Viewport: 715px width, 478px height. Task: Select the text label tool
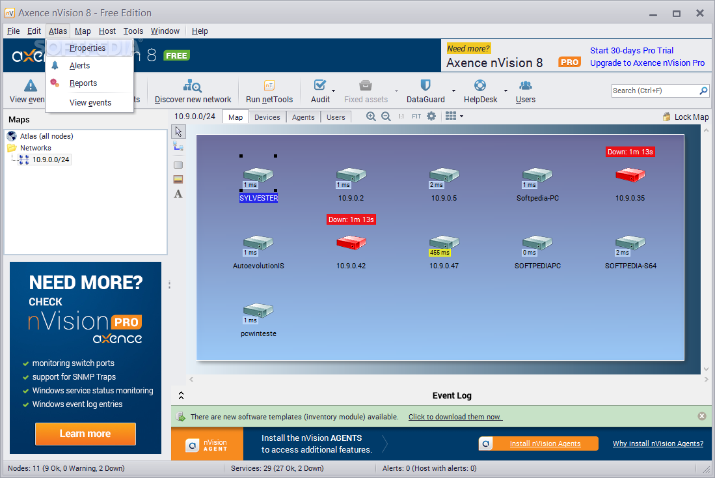pos(178,194)
